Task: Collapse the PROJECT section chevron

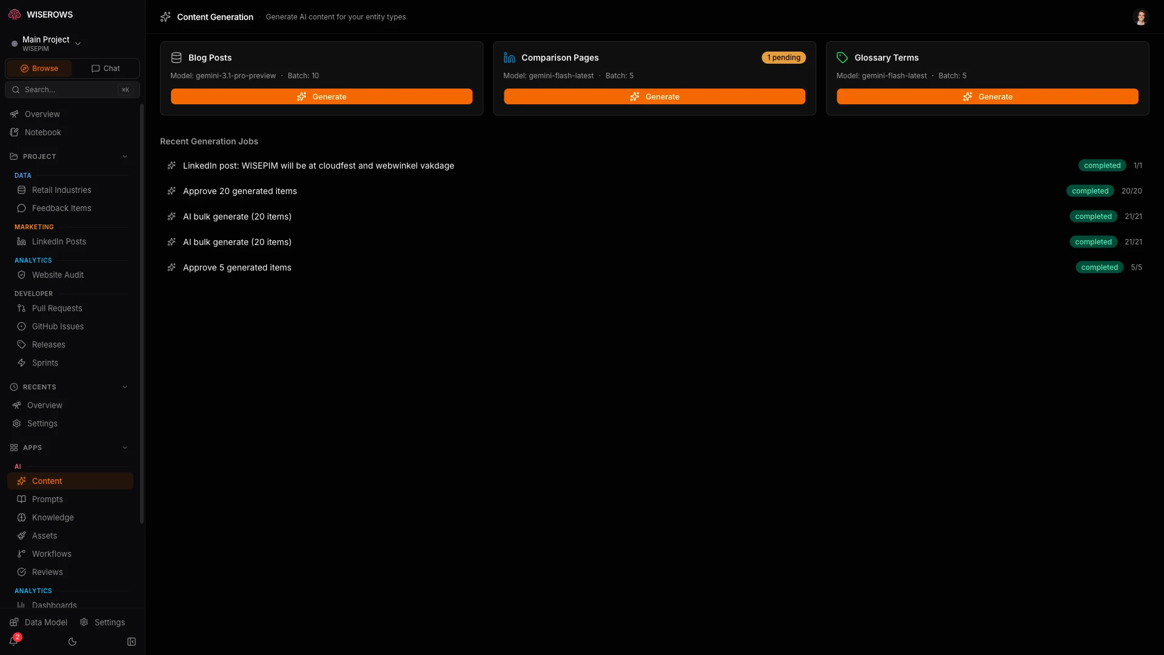Action: pos(125,156)
